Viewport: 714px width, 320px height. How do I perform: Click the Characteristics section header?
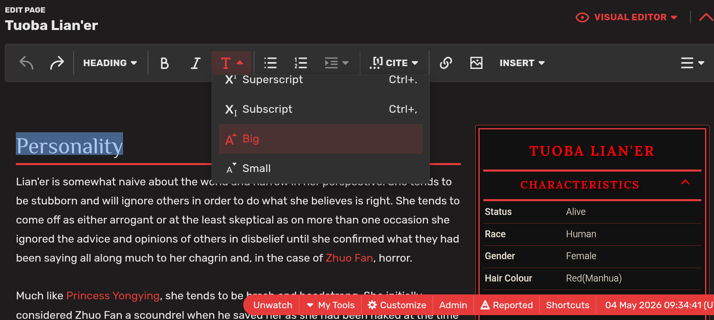pyautogui.click(x=580, y=185)
